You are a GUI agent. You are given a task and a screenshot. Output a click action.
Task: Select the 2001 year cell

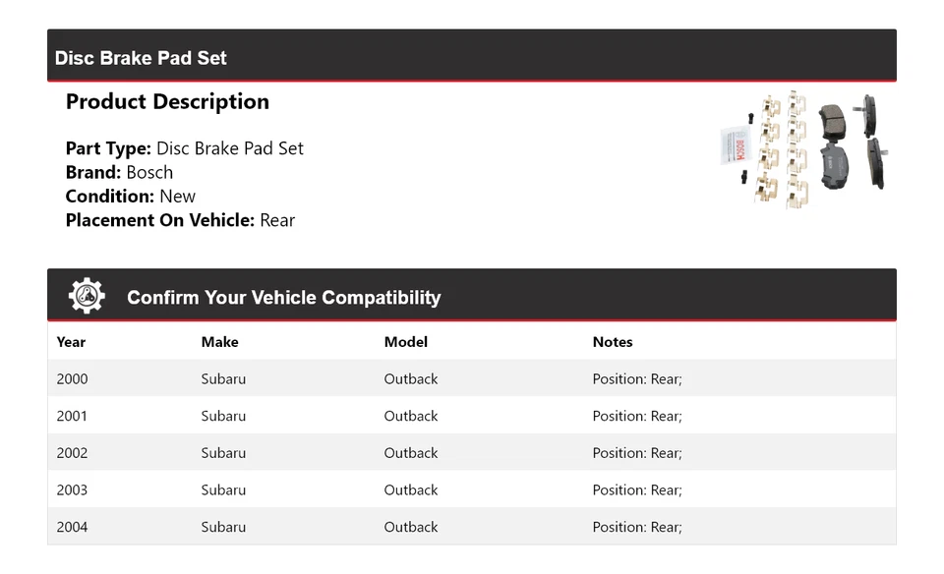click(x=72, y=416)
